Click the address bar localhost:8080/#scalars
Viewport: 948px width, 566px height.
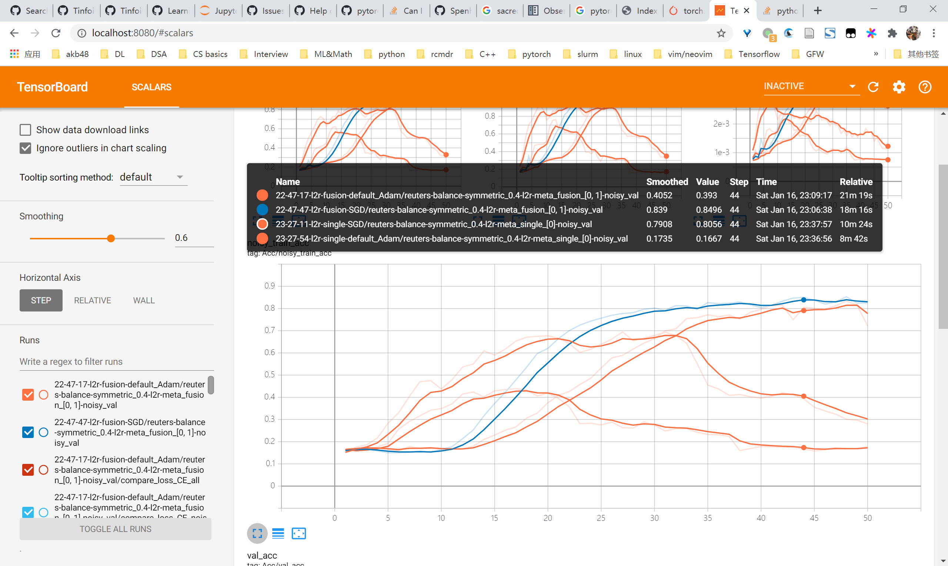coord(143,33)
